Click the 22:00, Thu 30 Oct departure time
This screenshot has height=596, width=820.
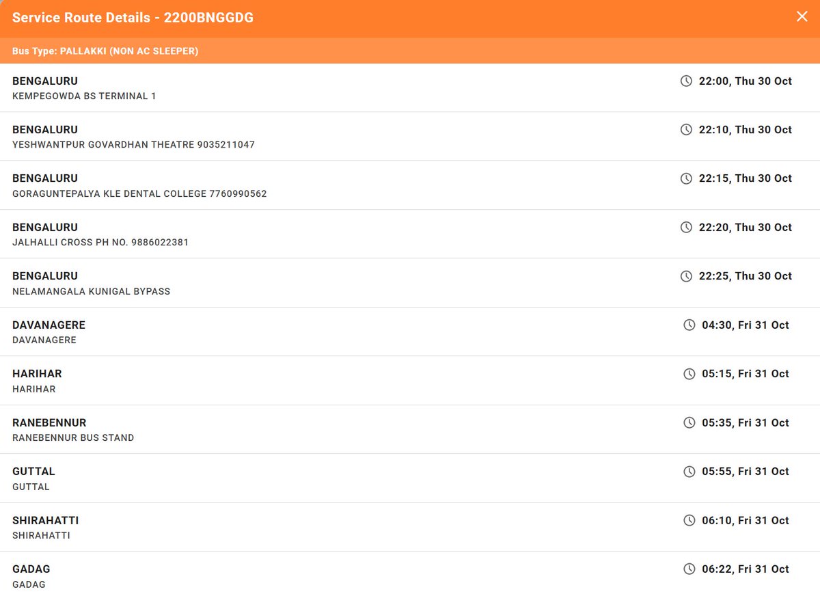(x=746, y=81)
